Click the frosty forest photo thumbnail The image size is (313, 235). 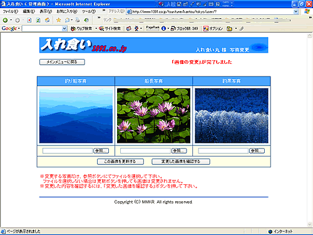(232, 115)
